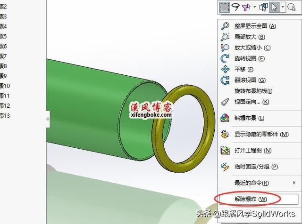Select the lasso selection tool

coord(235,8)
